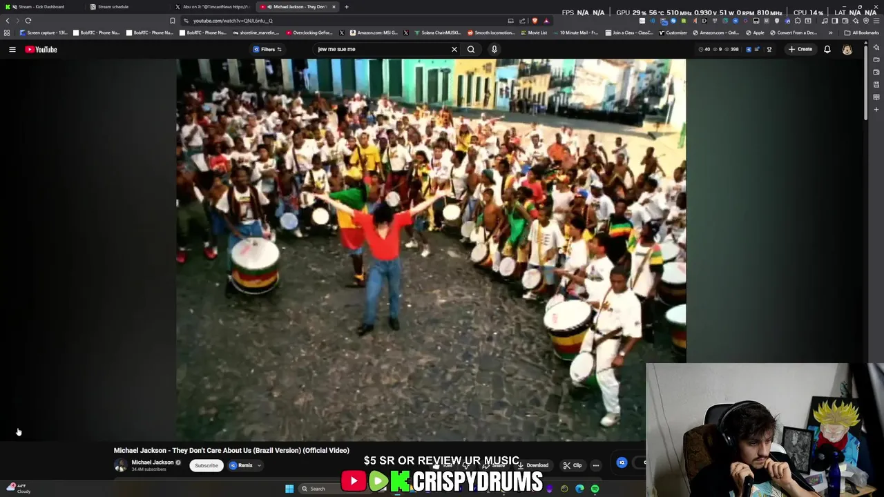The height and width of the screenshot is (497, 884).
Task: Go to the YouTube home logo
Action: click(x=41, y=49)
